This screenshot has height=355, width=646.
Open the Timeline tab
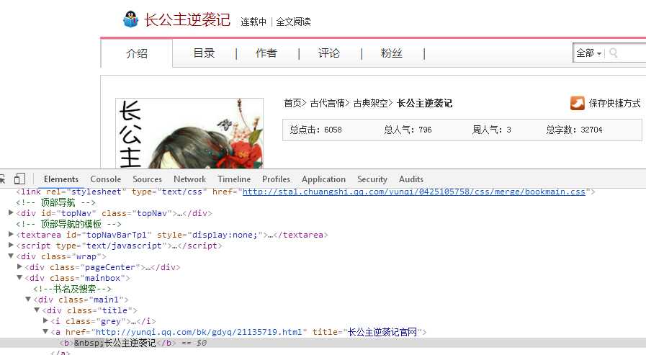[234, 179]
